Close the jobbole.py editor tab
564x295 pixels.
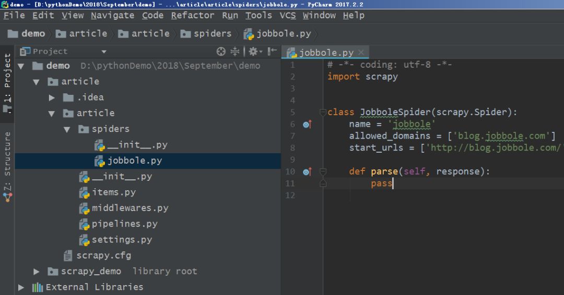point(361,53)
